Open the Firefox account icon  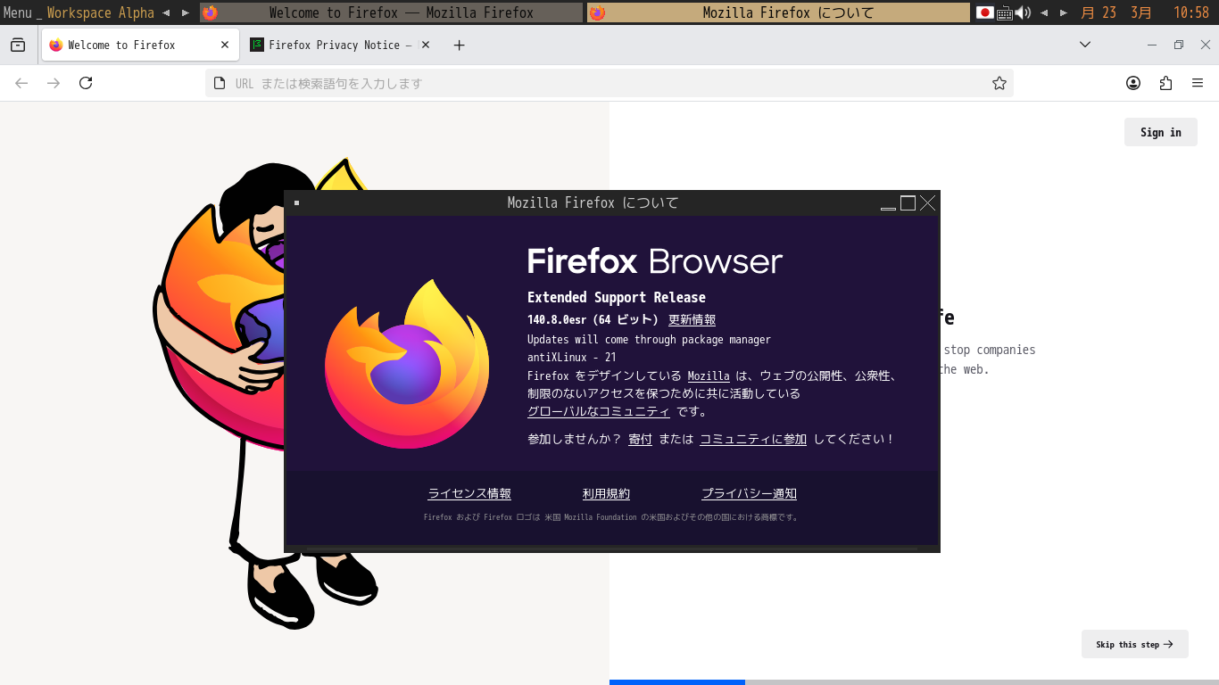coord(1133,83)
